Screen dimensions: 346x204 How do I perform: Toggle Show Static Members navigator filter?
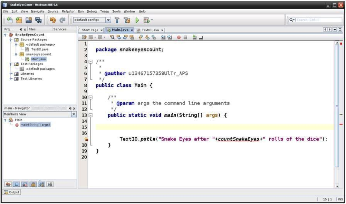(x=25, y=184)
